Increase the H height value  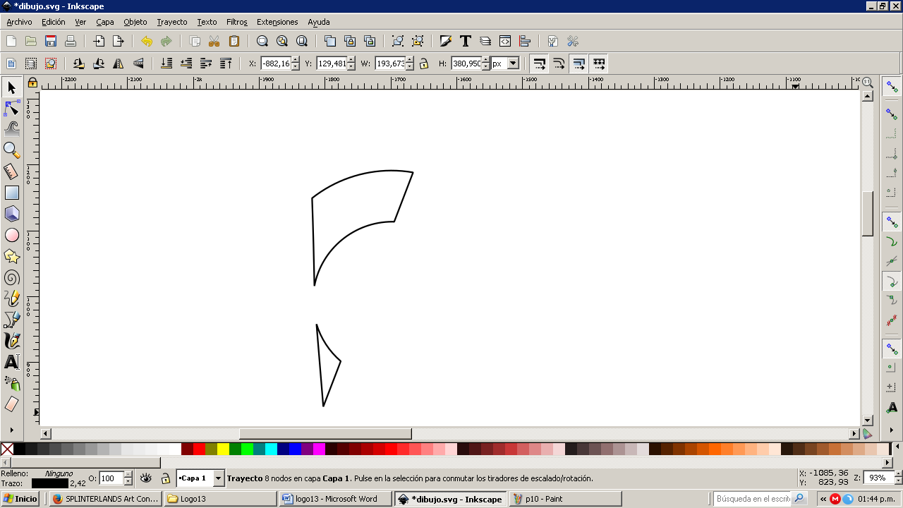pyautogui.click(x=485, y=60)
